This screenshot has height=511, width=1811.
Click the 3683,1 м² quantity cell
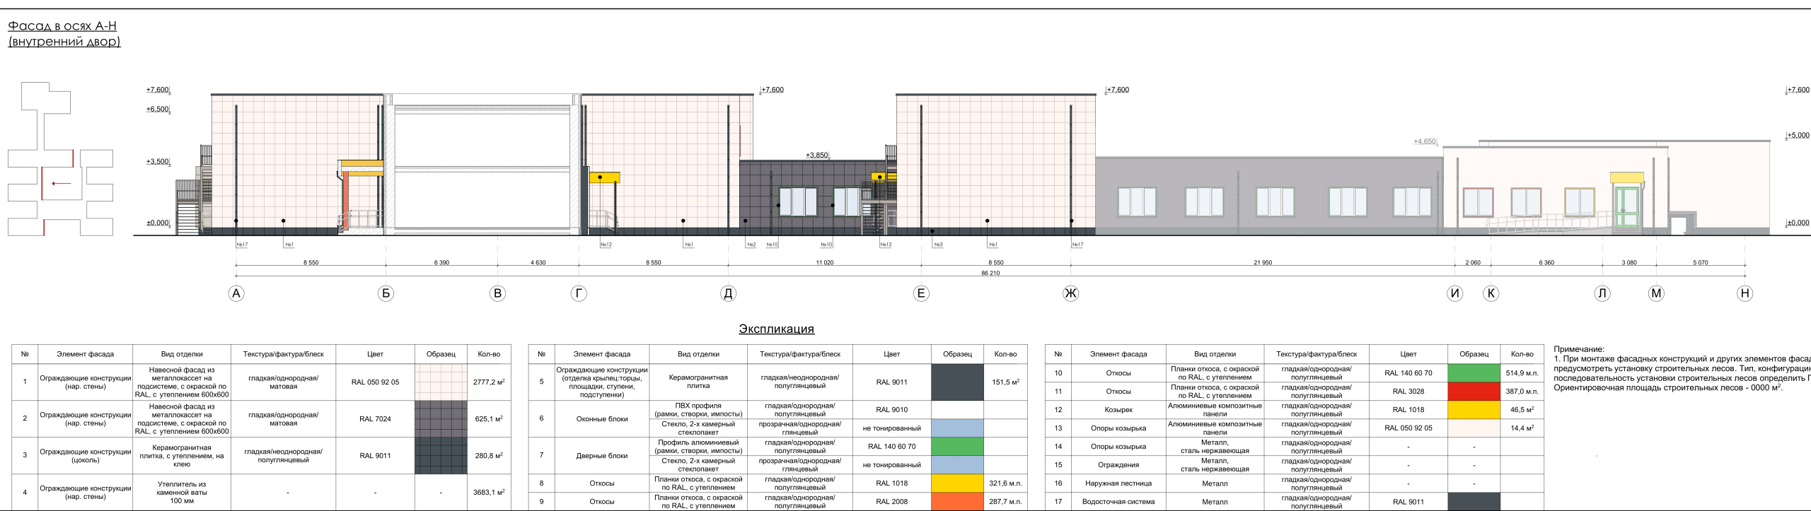click(488, 493)
